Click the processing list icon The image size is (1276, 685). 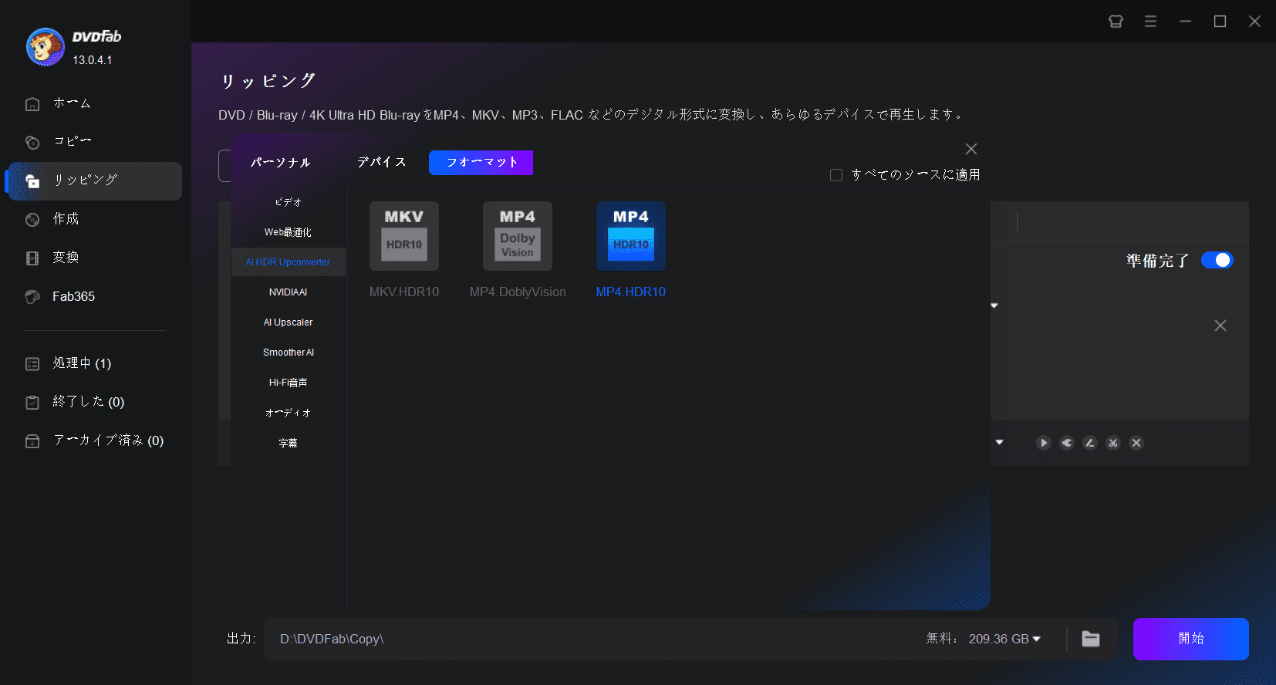click(x=32, y=364)
